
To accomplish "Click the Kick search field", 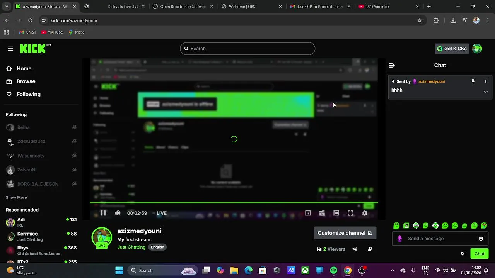I will 247,49.
